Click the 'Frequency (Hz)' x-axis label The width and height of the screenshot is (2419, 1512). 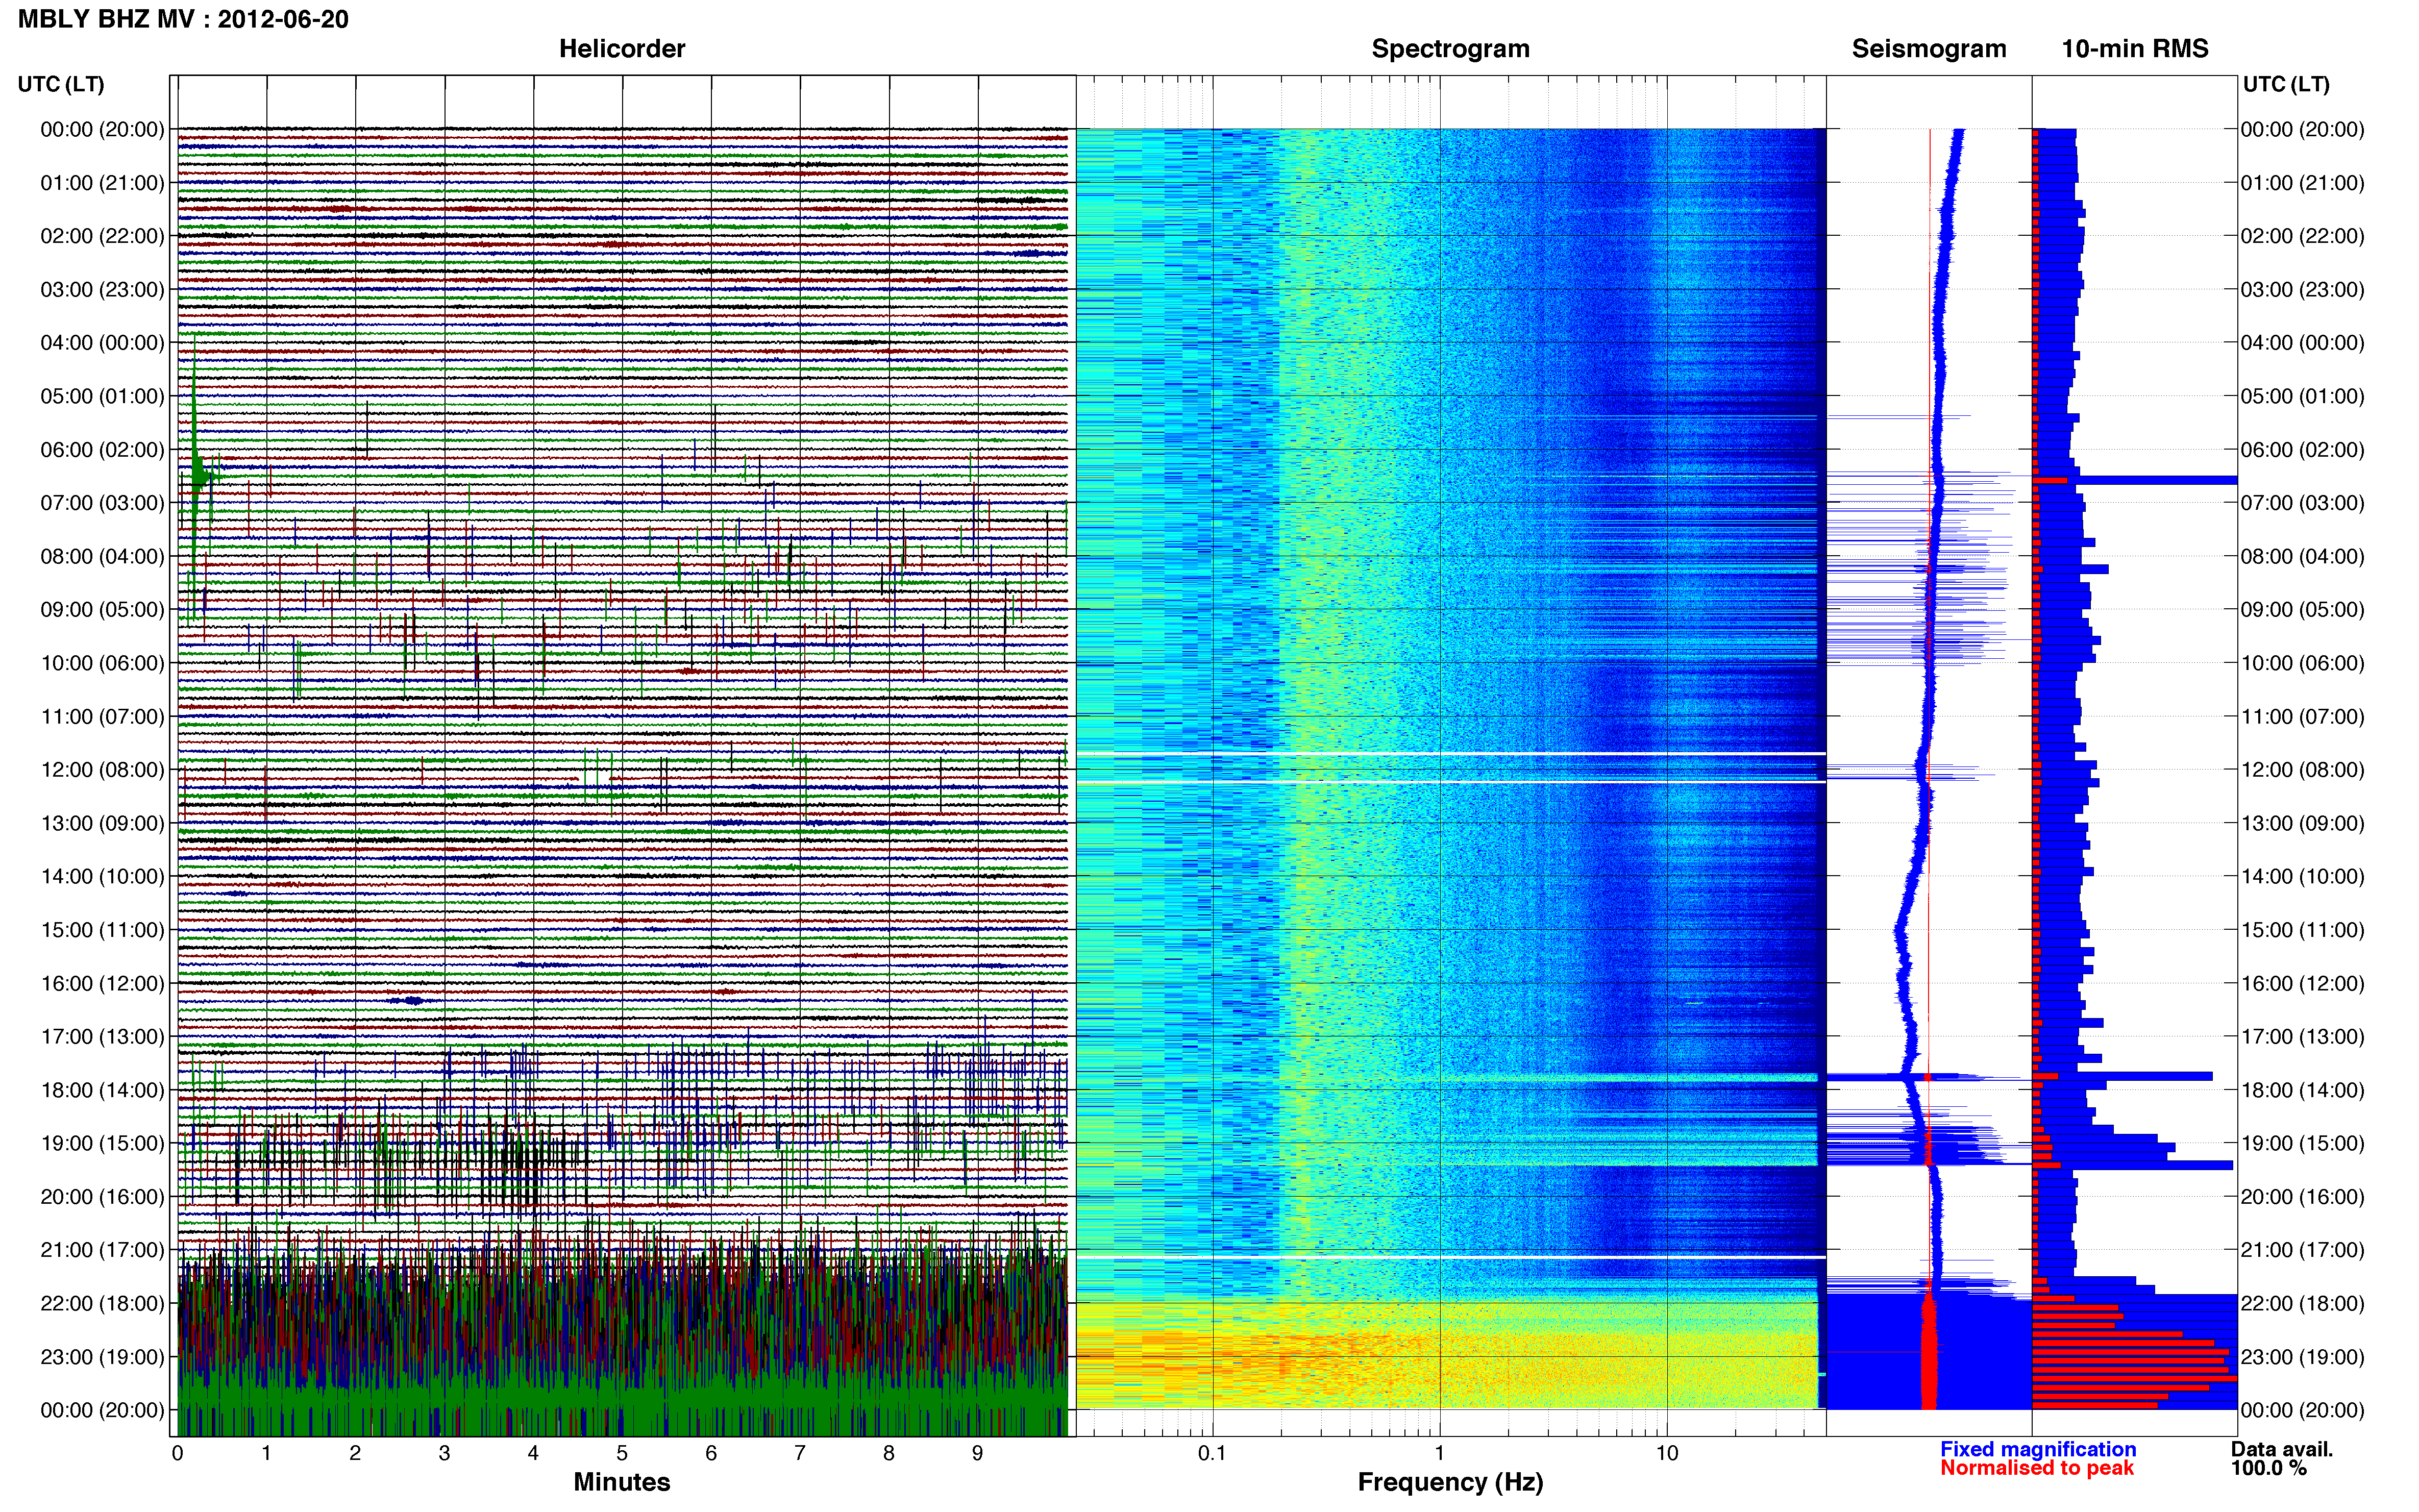(1450, 1482)
